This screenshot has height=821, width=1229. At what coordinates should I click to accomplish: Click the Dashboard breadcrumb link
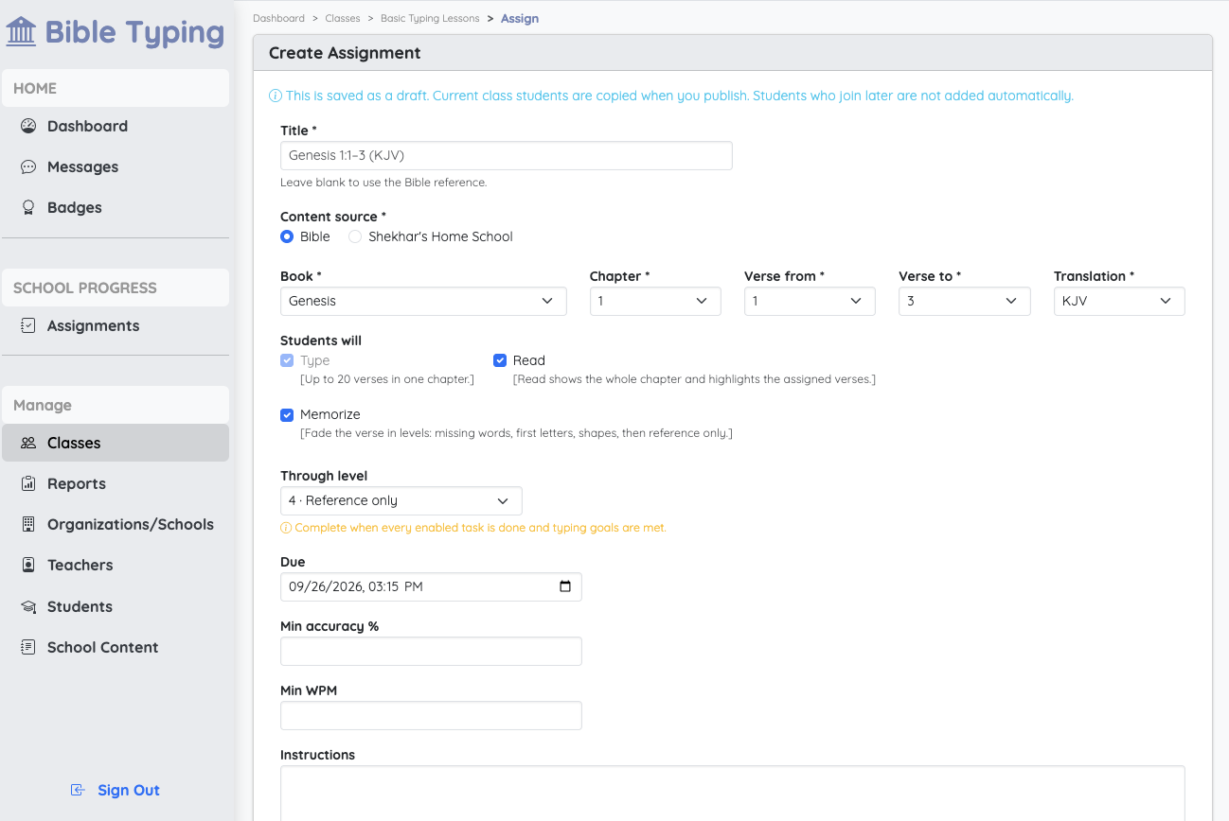tap(278, 18)
